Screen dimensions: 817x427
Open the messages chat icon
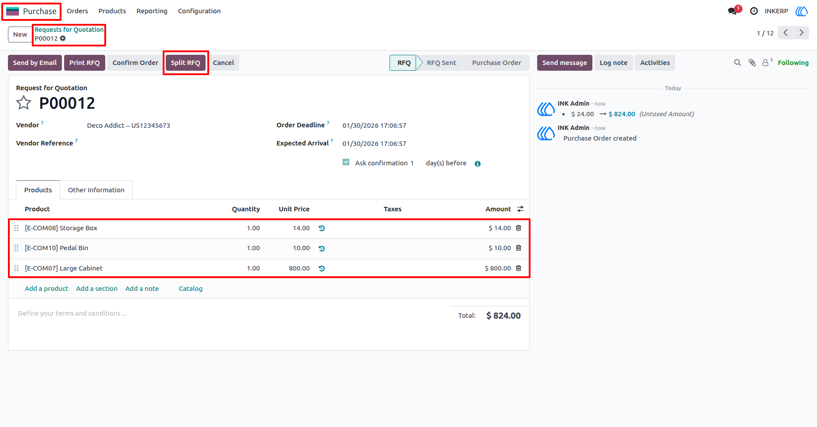click(733, 11)
